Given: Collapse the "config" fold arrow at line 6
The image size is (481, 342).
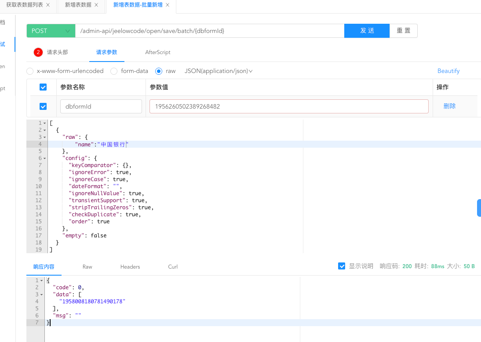Looking at the screenshot, I should pos(45,159).
